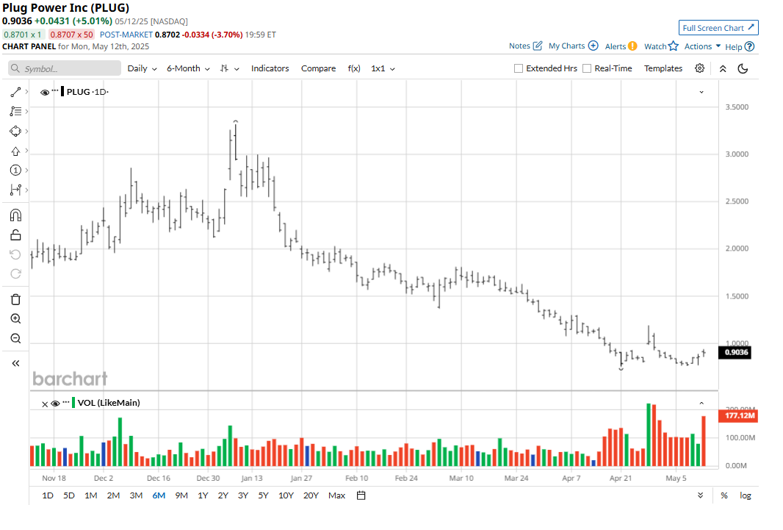The height and width of the screenshot is (530, 783).
Task: Open the Daily frequency dropdown
Action: (x=142, y=68)
